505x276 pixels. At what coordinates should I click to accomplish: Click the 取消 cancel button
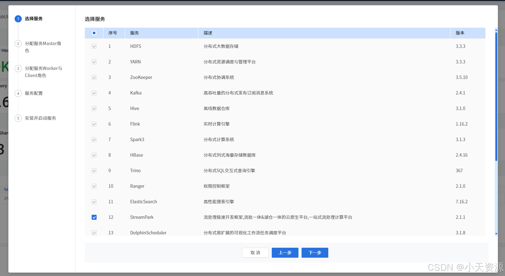click(255, 253)
